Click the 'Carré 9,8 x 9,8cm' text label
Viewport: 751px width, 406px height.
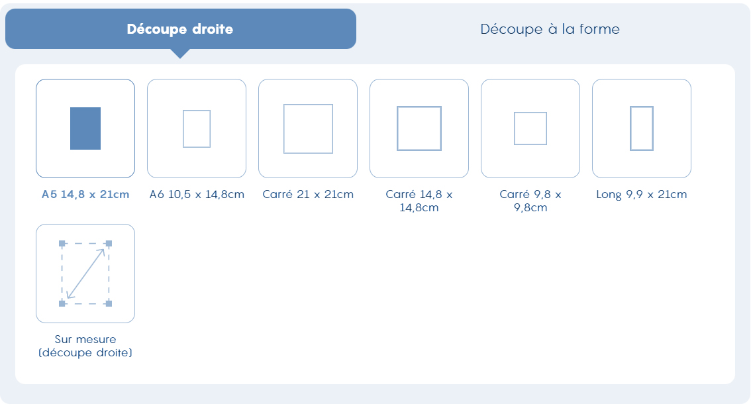tap(530, 201)
